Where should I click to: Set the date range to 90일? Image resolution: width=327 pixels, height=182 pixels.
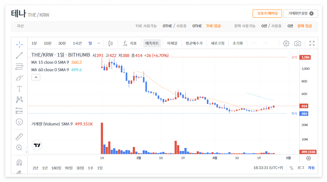point(69,168)
